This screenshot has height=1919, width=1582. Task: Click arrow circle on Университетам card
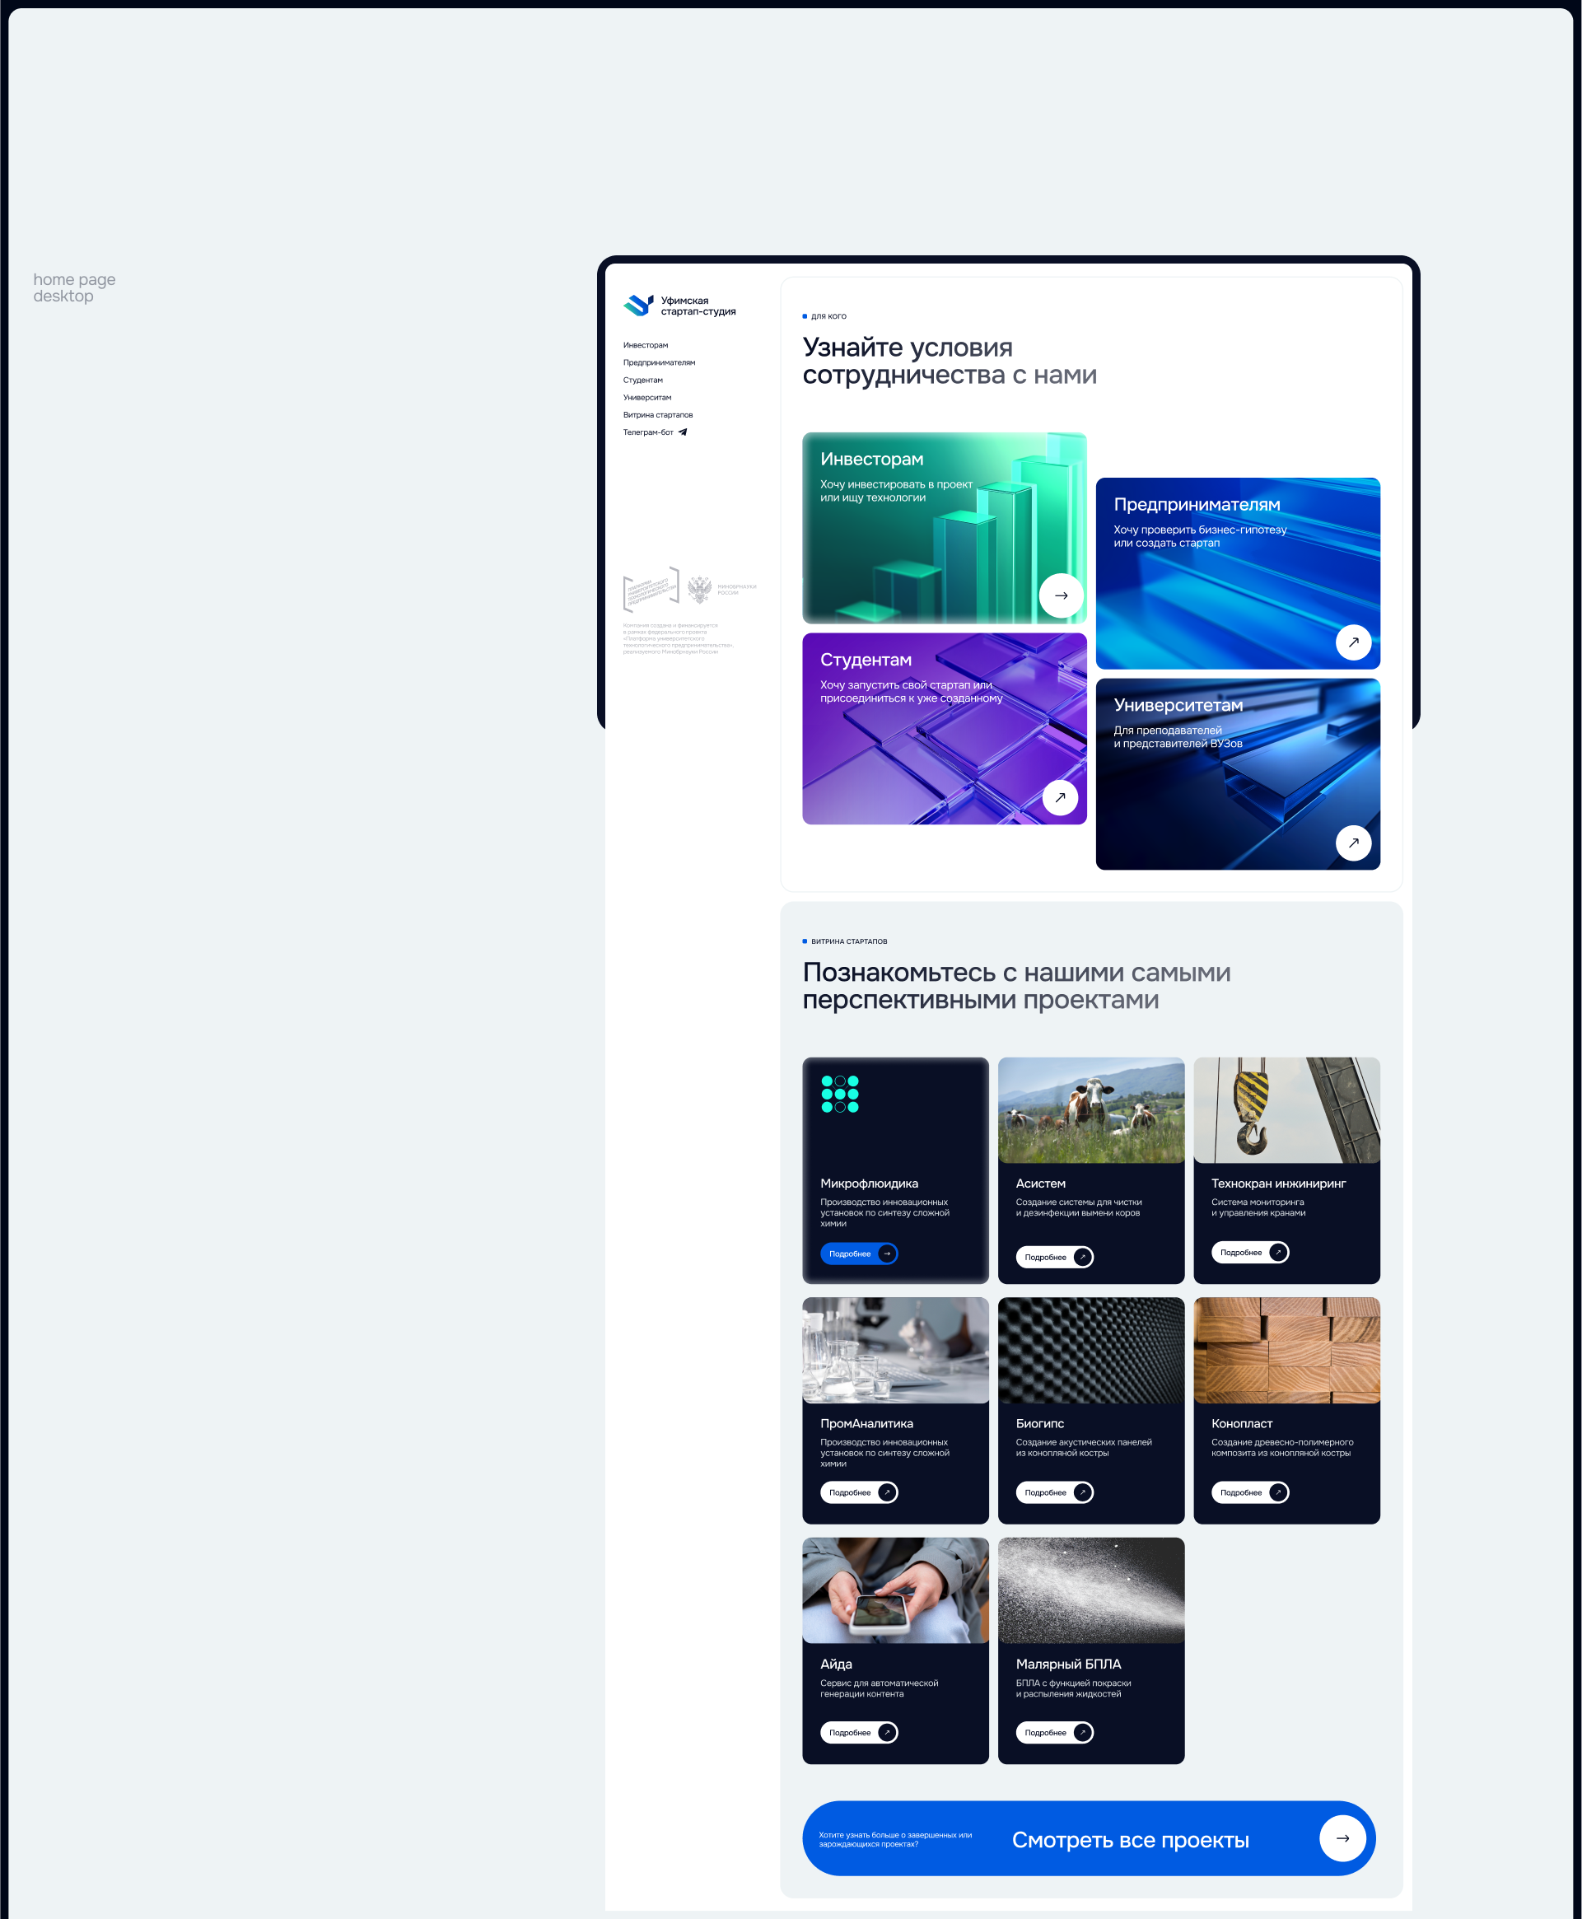1352,843
